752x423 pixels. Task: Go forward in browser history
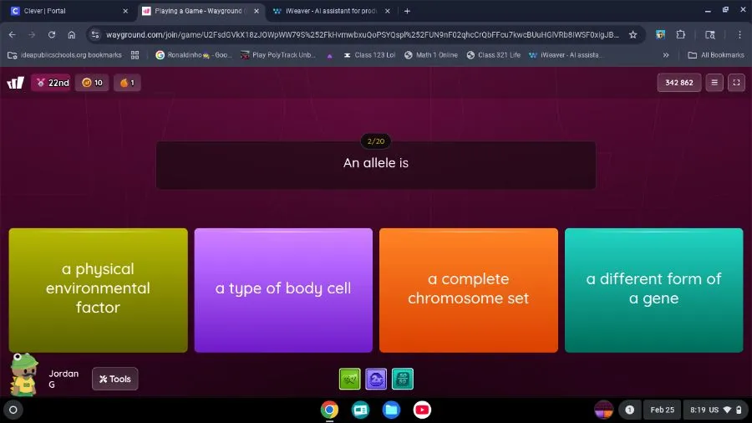pos(32,34)
